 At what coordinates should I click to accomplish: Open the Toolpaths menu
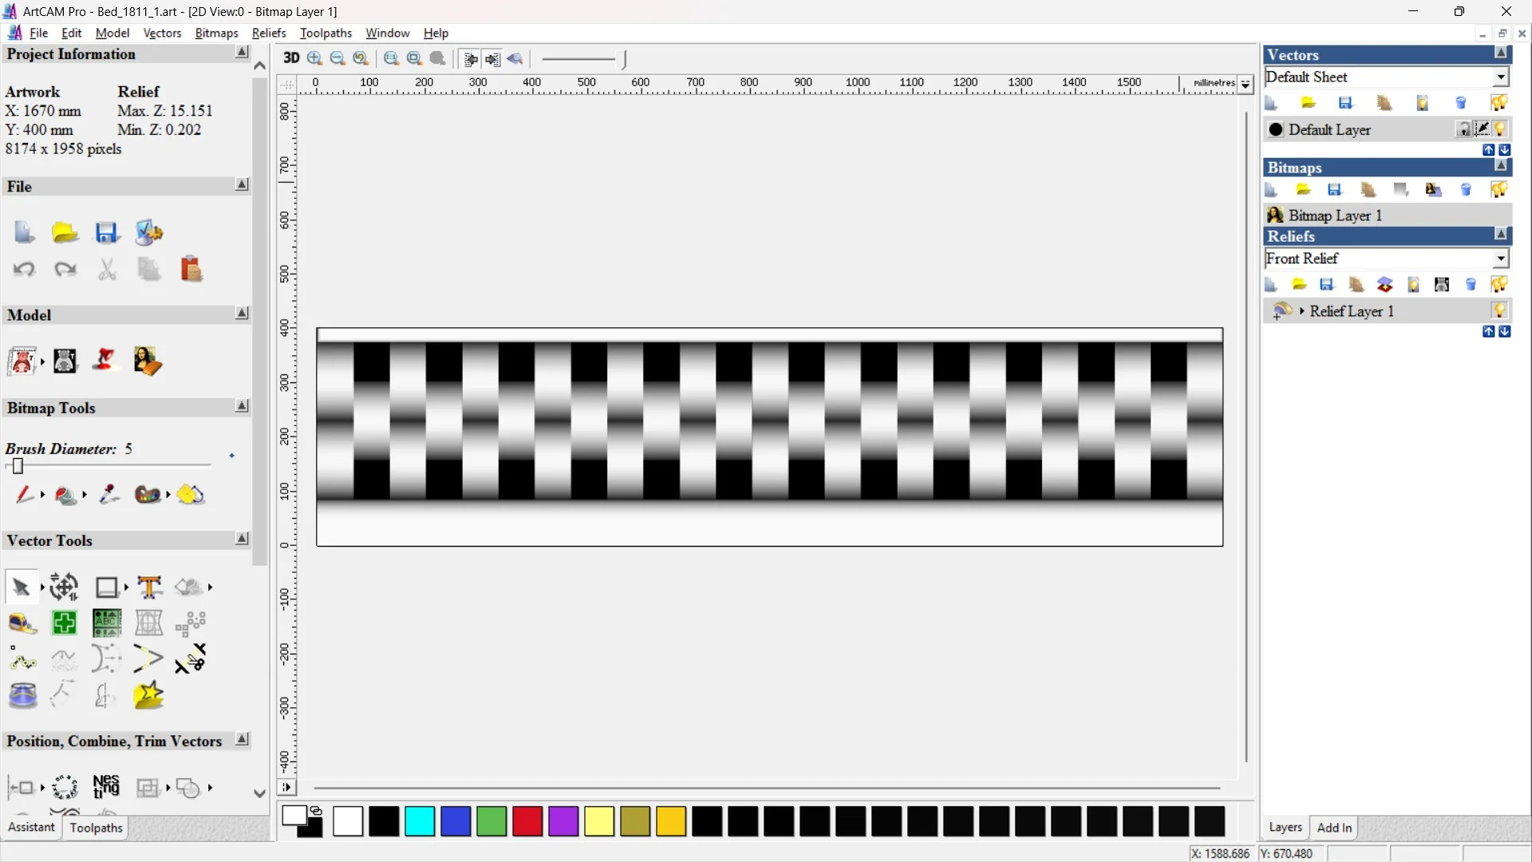click(326, 33)
